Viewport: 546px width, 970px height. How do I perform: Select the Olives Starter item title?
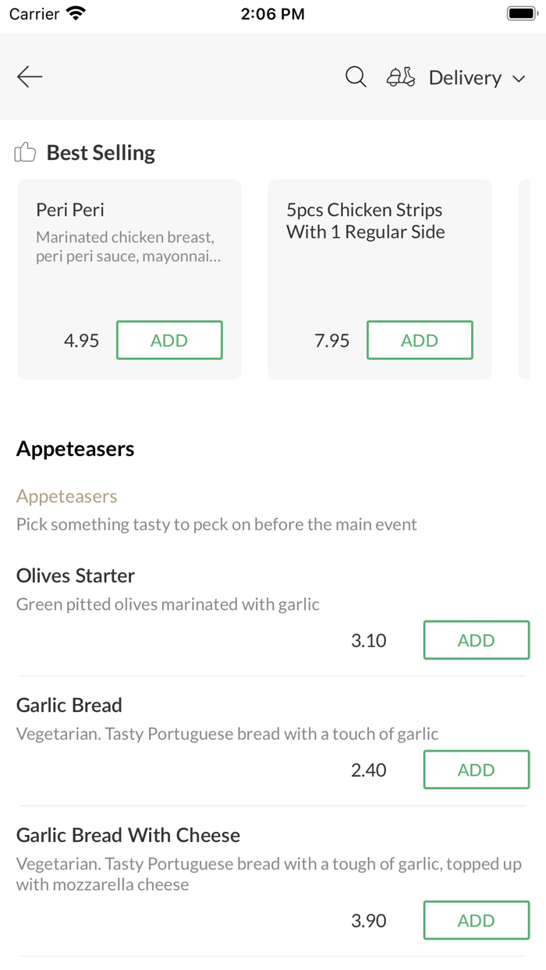point(76,575)
